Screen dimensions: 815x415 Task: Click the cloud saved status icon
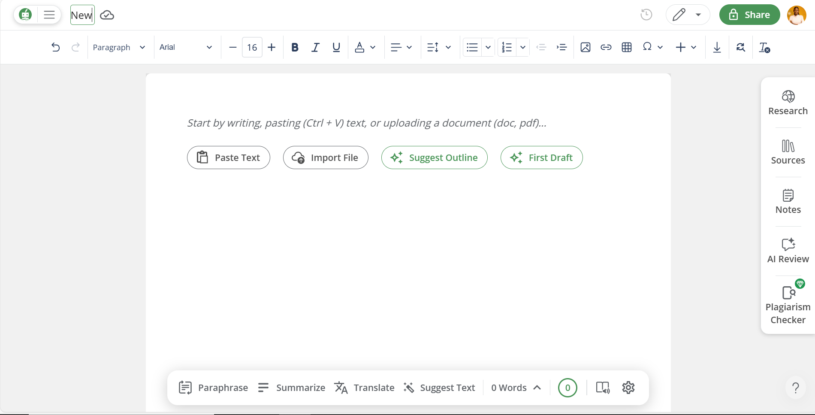click(107, 15)
